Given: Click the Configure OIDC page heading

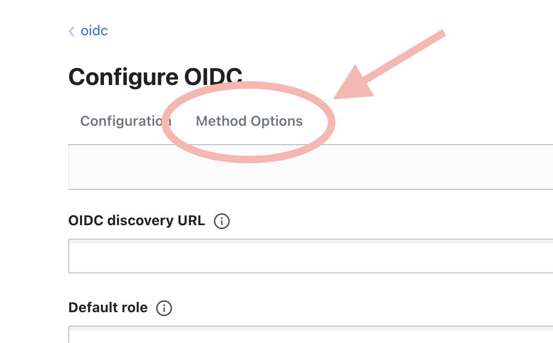Looking at the screenshot, I should point(155,77).
